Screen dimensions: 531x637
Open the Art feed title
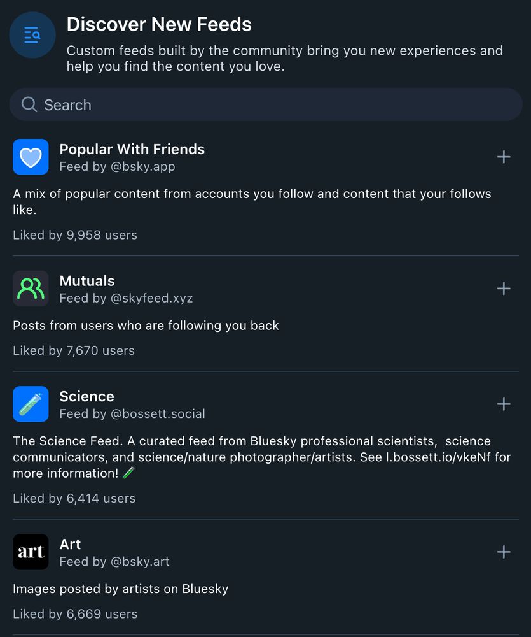pos(70,544)
